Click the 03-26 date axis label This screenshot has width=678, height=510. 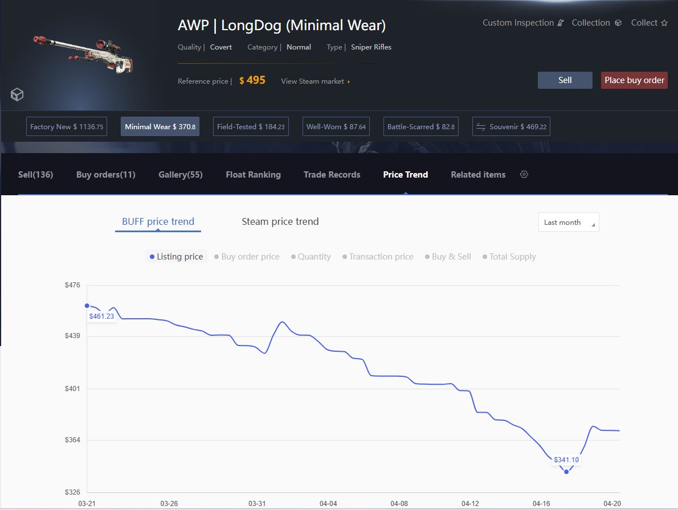tap(169, 504)
